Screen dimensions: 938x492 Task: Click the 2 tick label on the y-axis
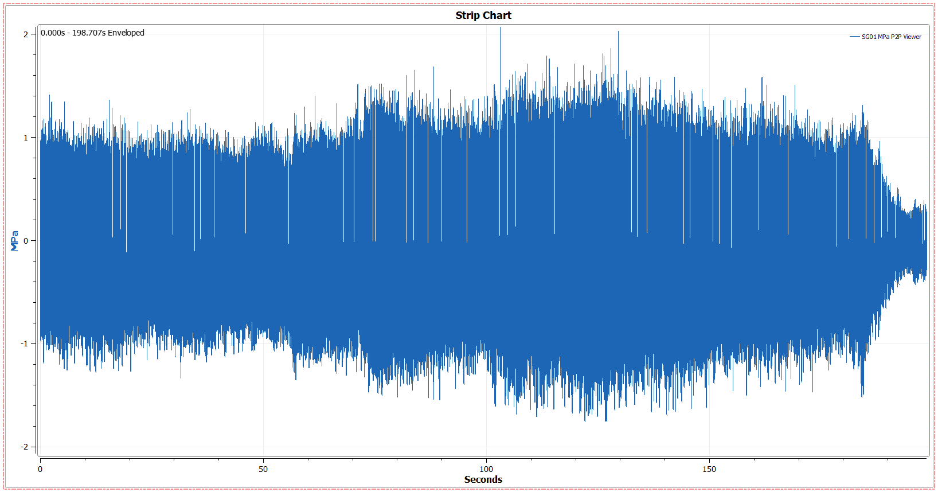(x=26, y=34)
